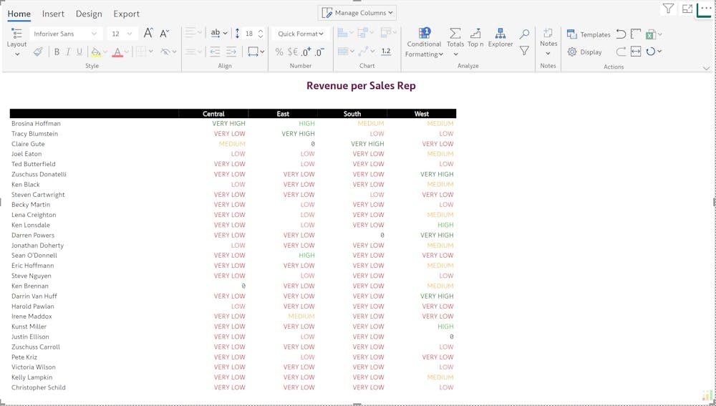The width and height of the screenshot is (716, 406).
Task: Open the column width fit dropdown
Action: click(x=256, y=52)
